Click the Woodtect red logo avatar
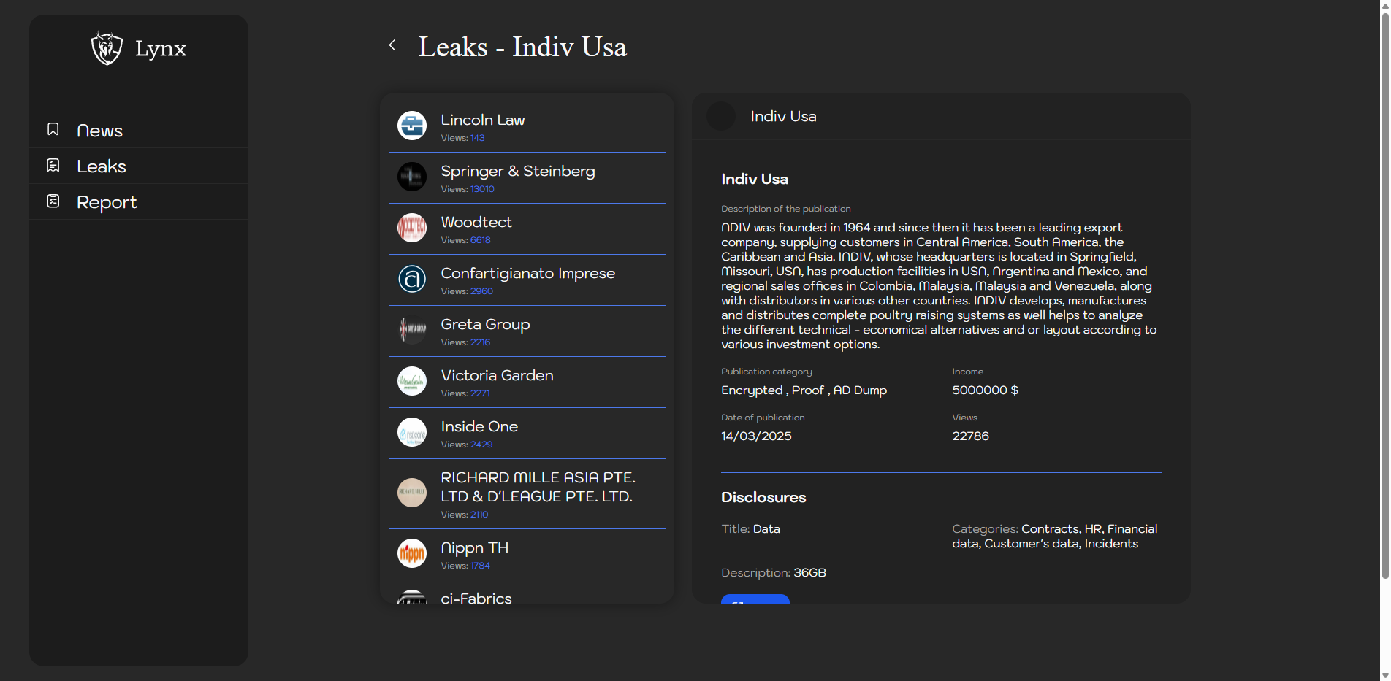Screen dimensions: 1391x681 click(412, 228)
